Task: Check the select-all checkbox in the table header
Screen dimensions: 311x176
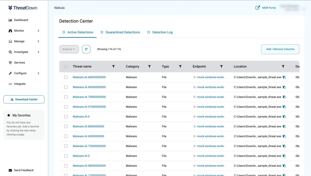Action: click(x=66, y=66)
